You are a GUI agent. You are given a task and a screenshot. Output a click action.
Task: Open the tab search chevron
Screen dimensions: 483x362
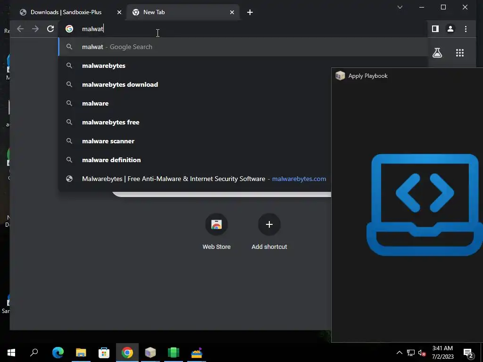click(400, 7)
